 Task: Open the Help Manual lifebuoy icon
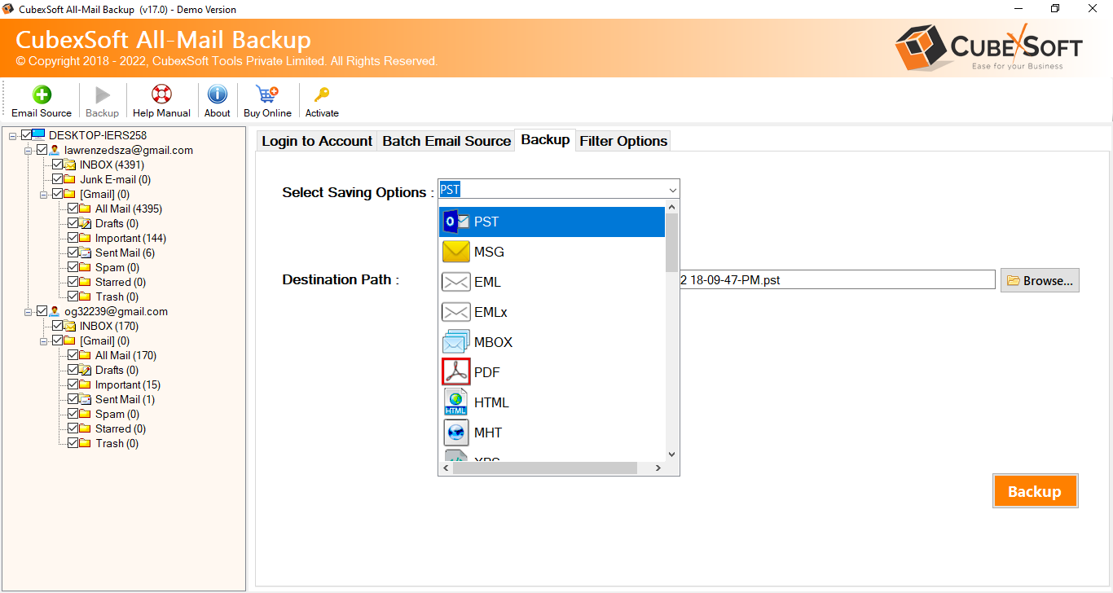[x=161, y=94]
